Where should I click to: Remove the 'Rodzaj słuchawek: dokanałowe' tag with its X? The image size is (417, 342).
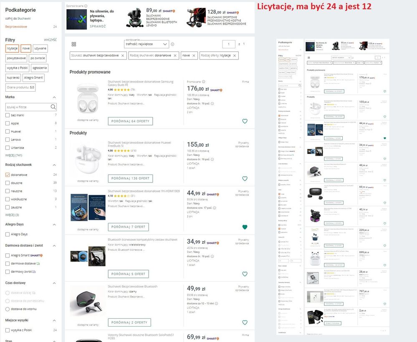tap(175, 55)
